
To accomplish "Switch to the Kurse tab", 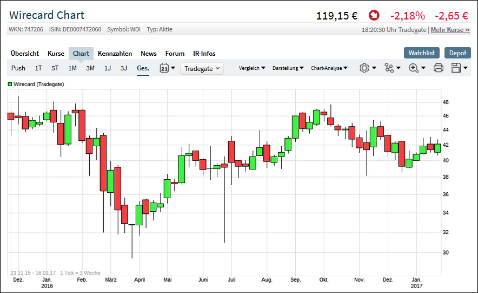I will coord(56,54).
